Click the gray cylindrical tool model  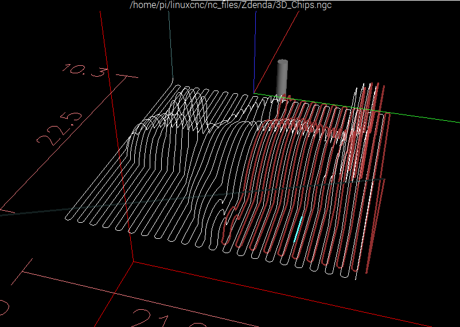(283, 76)
